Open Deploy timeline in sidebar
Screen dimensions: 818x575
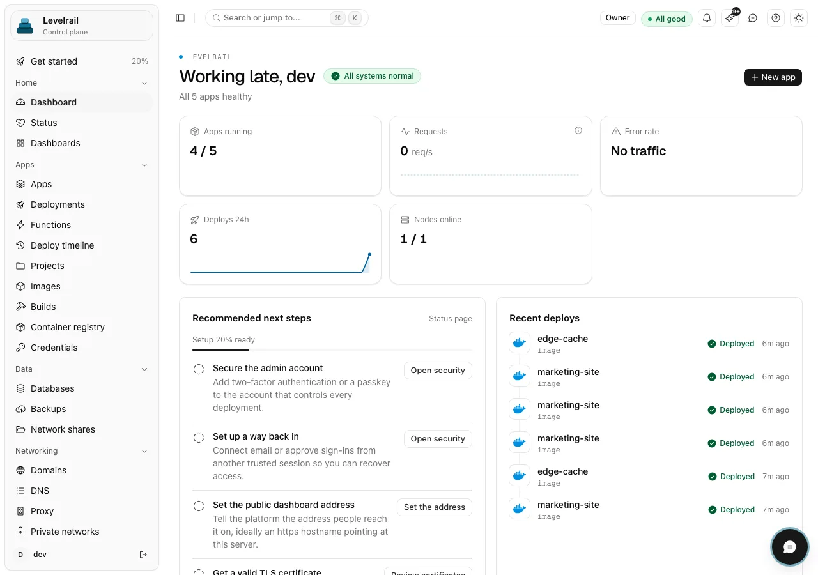coord(82,245)
